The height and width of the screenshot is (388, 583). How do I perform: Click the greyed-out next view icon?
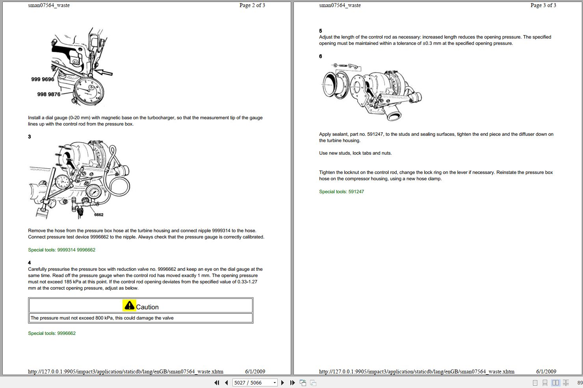pyautogui.click(x=313, y=382)
